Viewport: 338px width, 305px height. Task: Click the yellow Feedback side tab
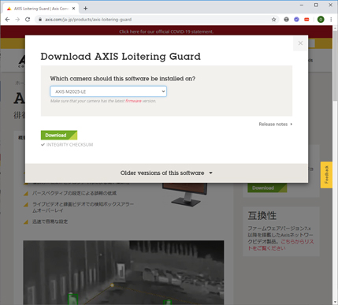[326, 175]
